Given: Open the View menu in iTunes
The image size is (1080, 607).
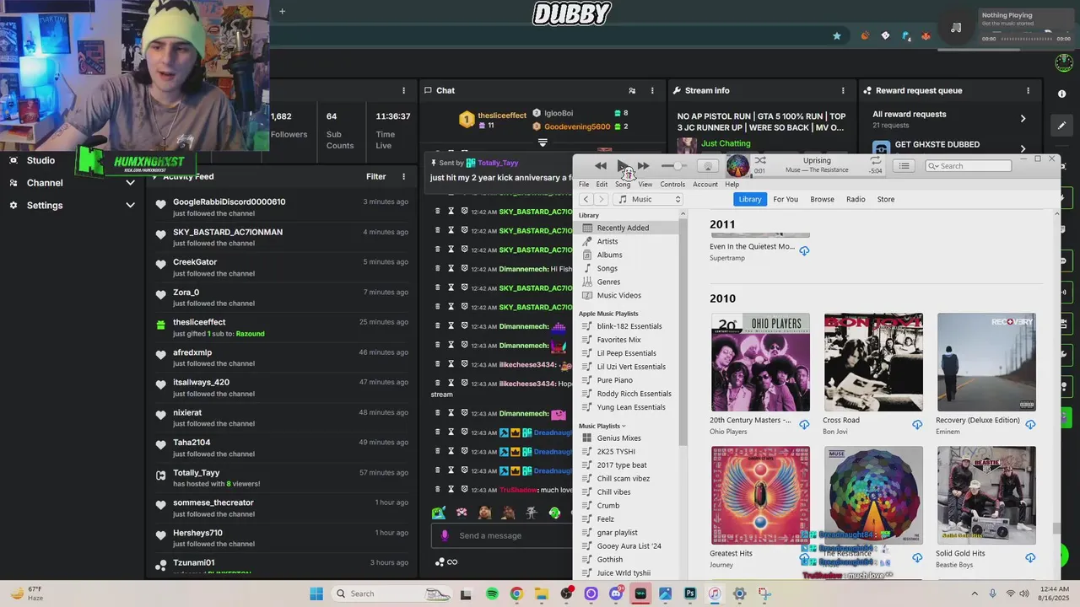Looking at the screenshot, I should 645,184.
